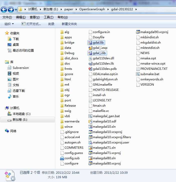Open the 工具(T) menu
Viewport: 176px width, 182px height.
[x=49, y=17]
